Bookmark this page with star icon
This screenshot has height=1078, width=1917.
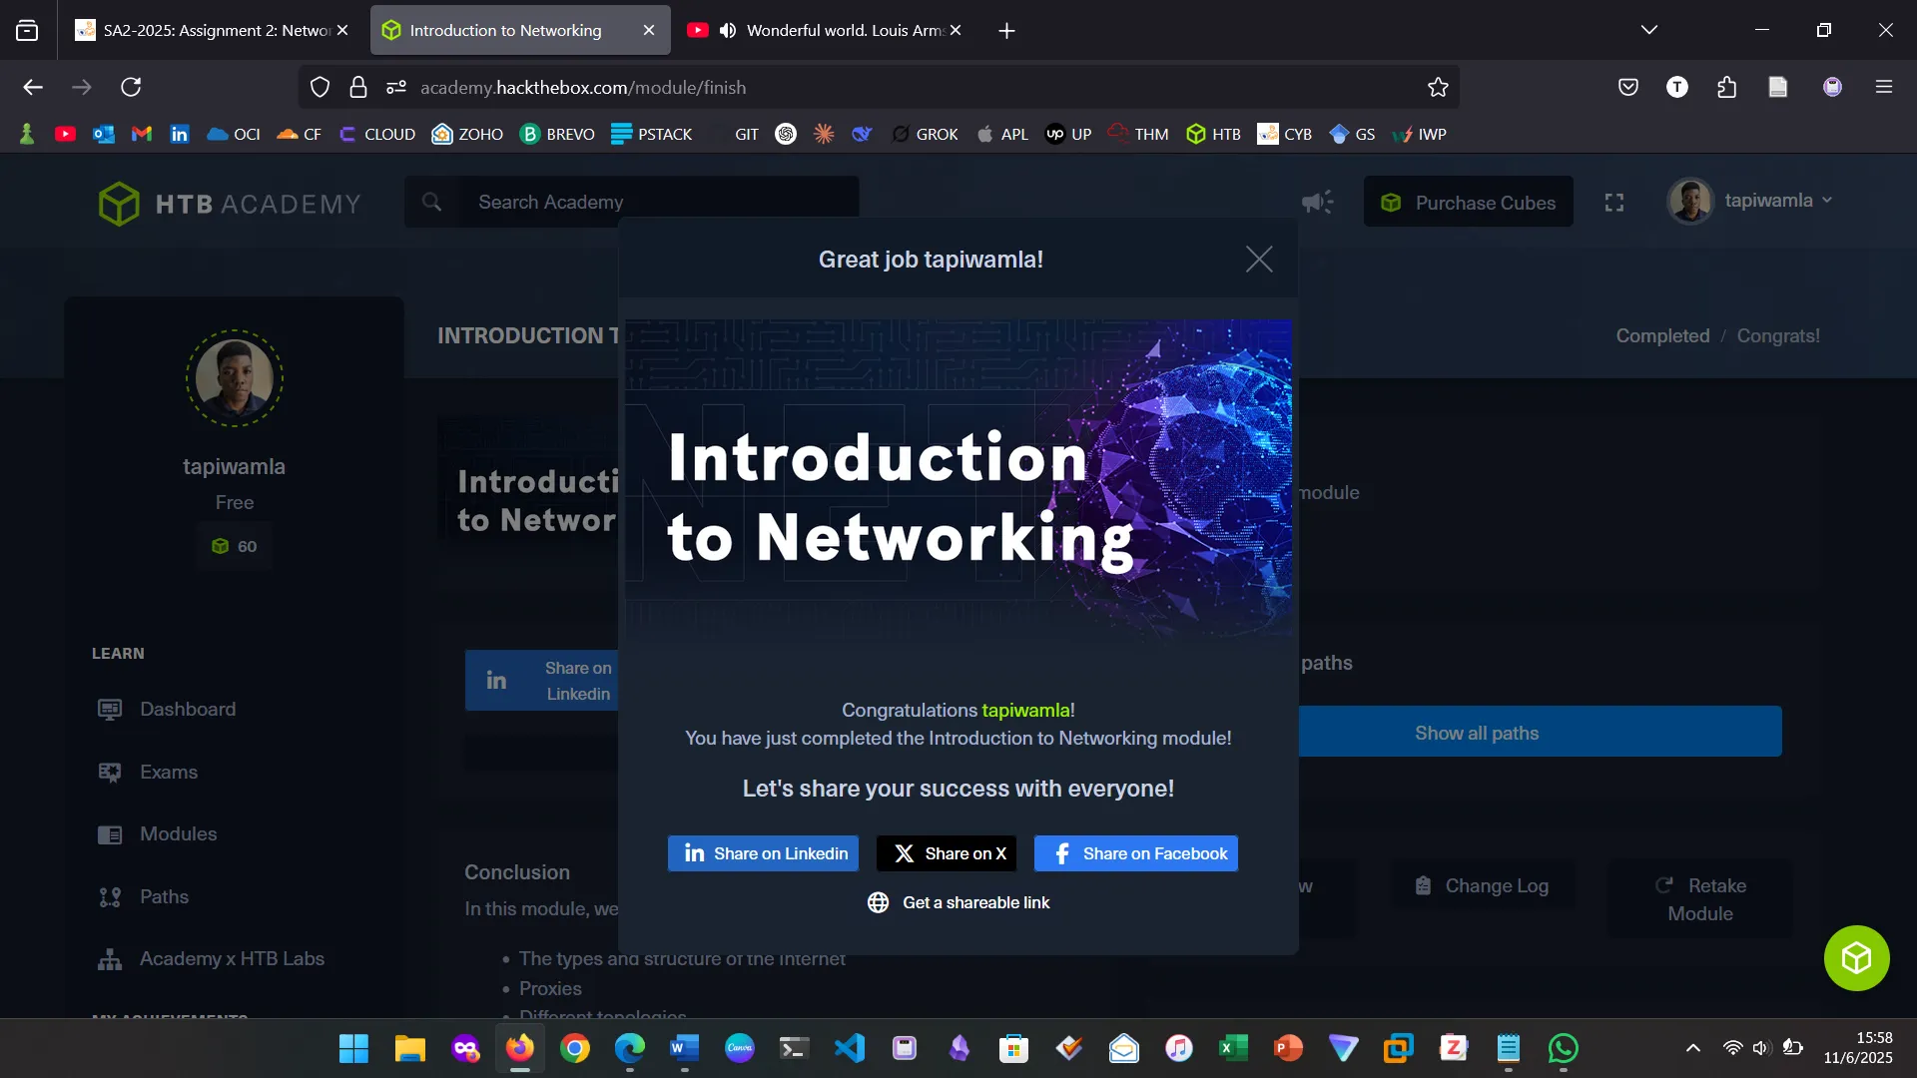pyautogui.click(x=1438, y=87)
